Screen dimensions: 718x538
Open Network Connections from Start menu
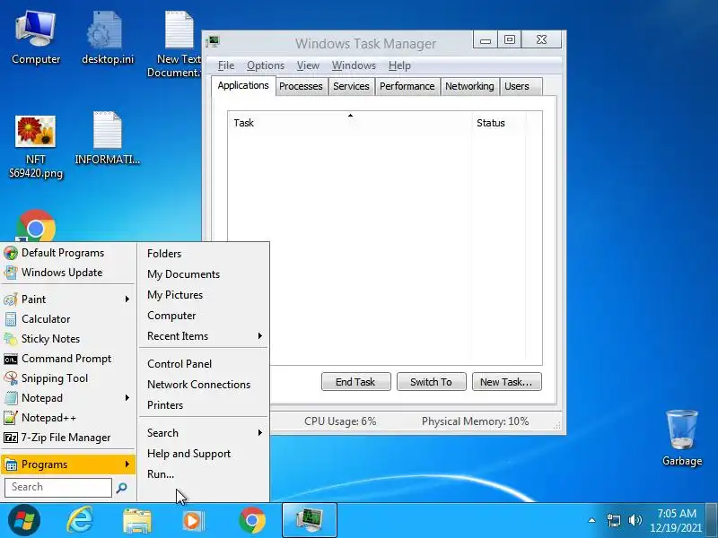[204, 385]
